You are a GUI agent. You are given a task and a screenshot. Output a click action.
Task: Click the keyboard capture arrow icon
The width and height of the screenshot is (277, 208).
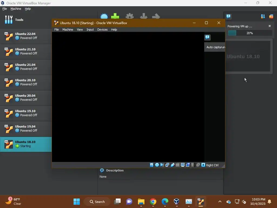[x=203, y=165]
